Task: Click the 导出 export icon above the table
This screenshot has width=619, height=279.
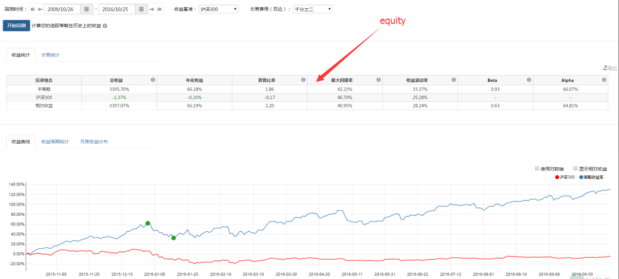Action: (x=609, y=68)
